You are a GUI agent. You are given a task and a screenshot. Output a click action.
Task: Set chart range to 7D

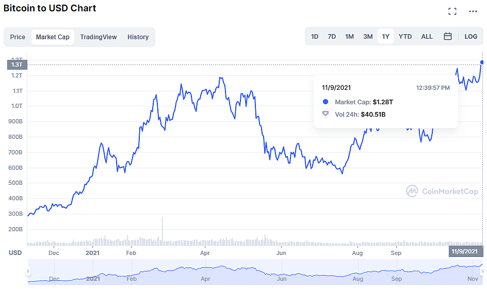click(332, 36)
